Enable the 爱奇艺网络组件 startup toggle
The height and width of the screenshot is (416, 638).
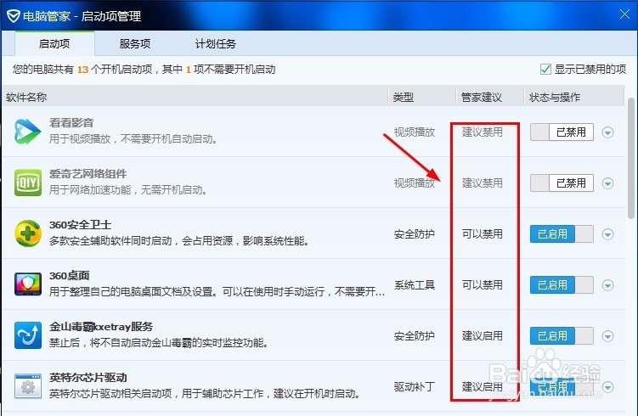point(562,183)
